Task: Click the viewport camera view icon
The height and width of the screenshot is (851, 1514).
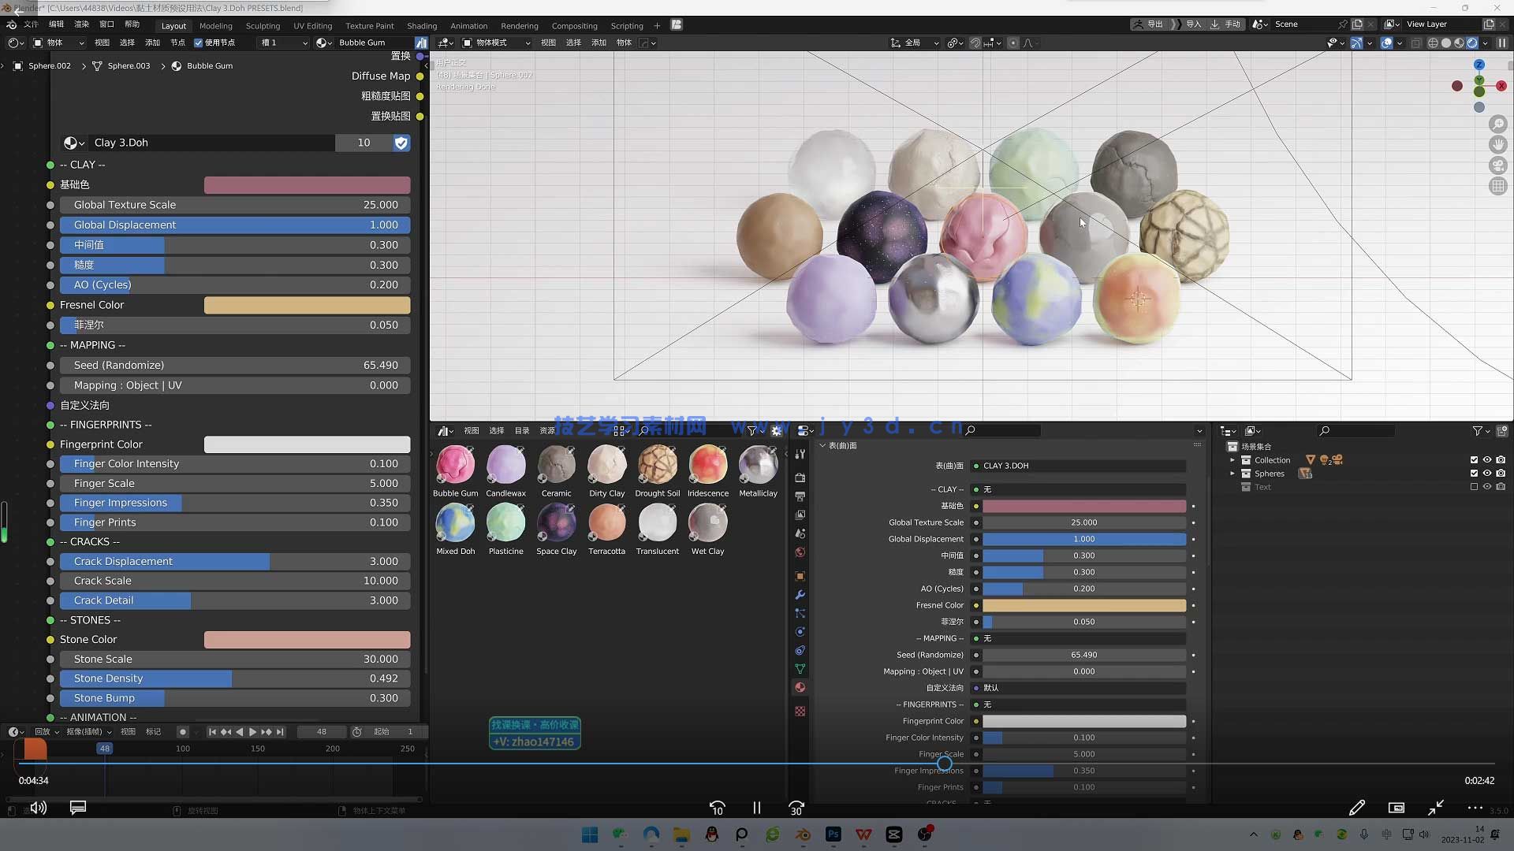Action: coord(1497,165)
